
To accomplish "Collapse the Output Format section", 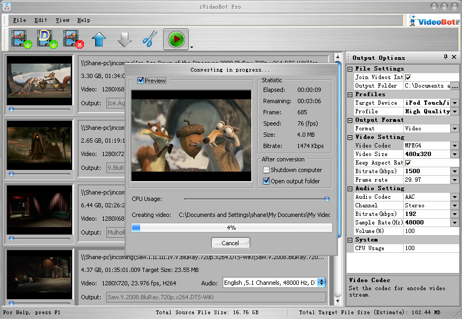I will pyautogui.click(x=350, y=120).
